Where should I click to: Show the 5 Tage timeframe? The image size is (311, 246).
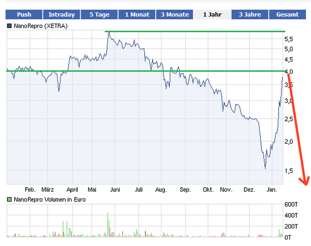(99, 15)
